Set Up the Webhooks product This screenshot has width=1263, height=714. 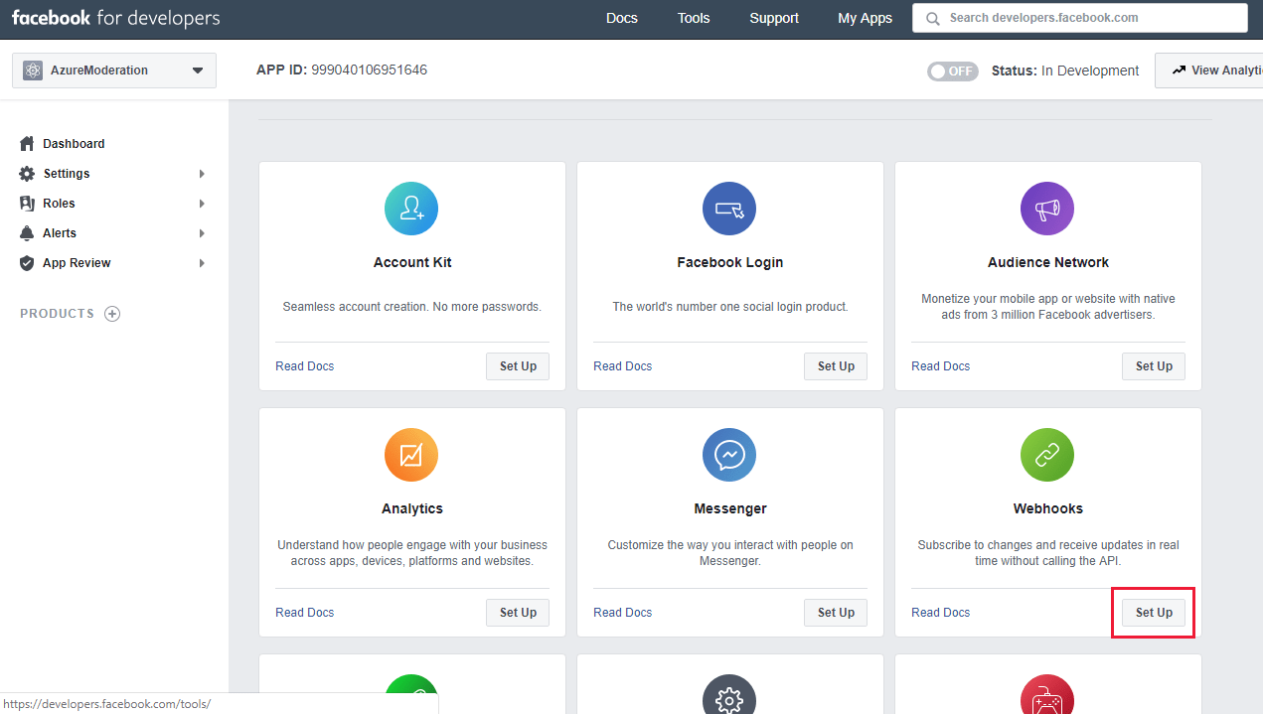1153,612
